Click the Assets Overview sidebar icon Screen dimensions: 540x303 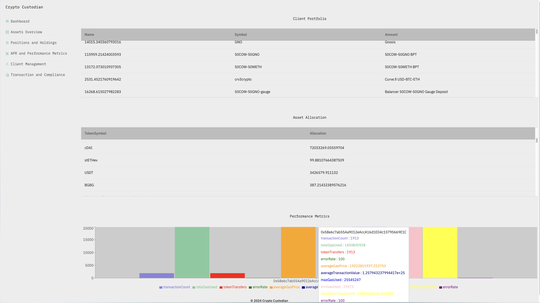(x=7, y=32)
